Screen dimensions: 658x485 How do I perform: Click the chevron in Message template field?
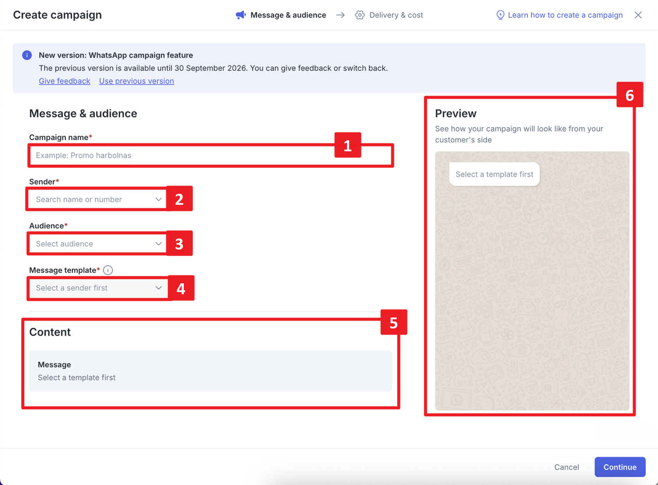coord(158,288)
